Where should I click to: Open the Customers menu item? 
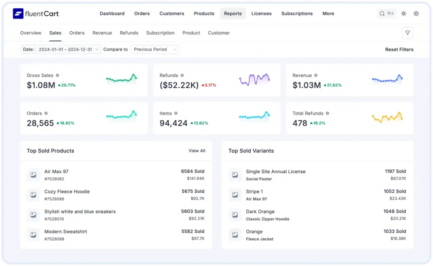point(172,13)
